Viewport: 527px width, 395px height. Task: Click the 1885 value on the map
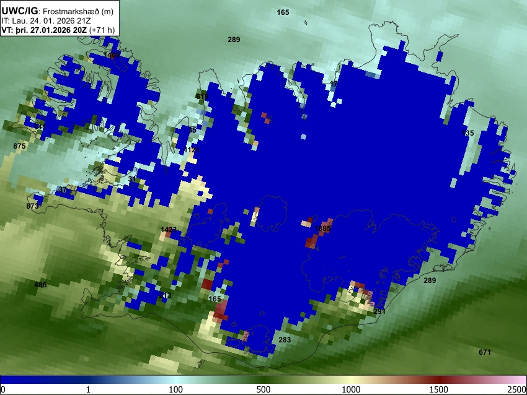click(x=322, y=228)
